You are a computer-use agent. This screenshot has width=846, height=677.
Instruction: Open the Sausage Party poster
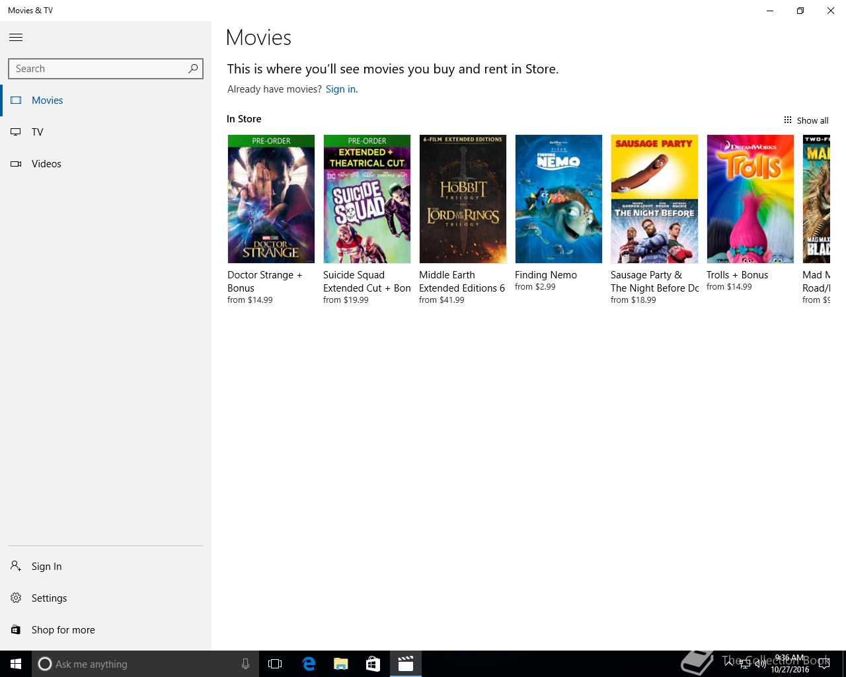pyautogui.click(x=654, y=199)
